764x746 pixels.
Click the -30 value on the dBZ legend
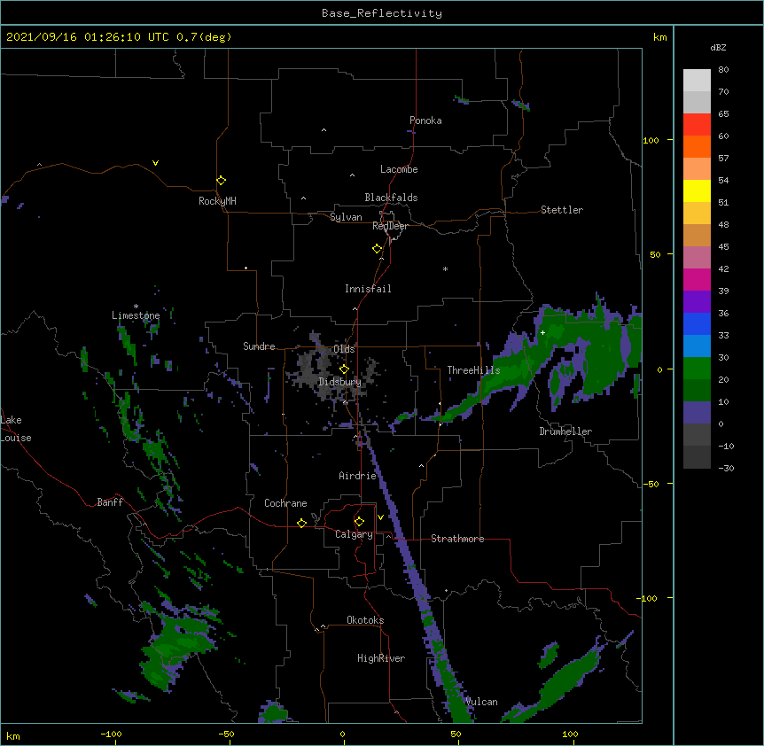click(726, 468)
